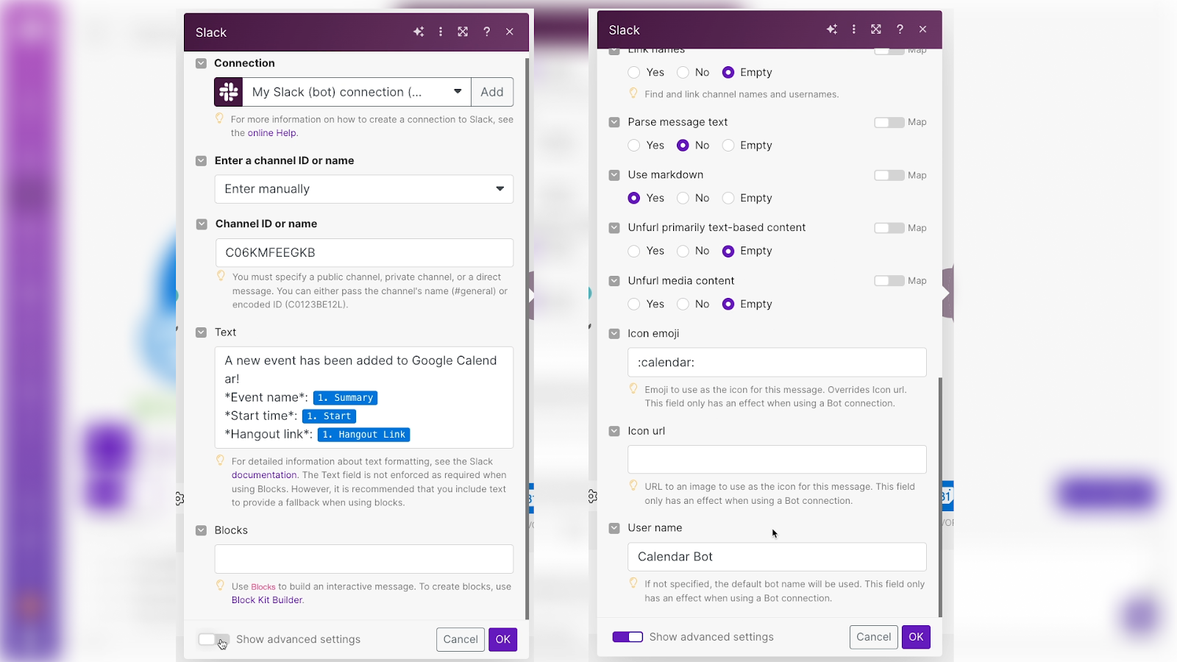Collapse Unfurl media content section
This screenshot has height=662, width=1177.
(x=614, y=281)
